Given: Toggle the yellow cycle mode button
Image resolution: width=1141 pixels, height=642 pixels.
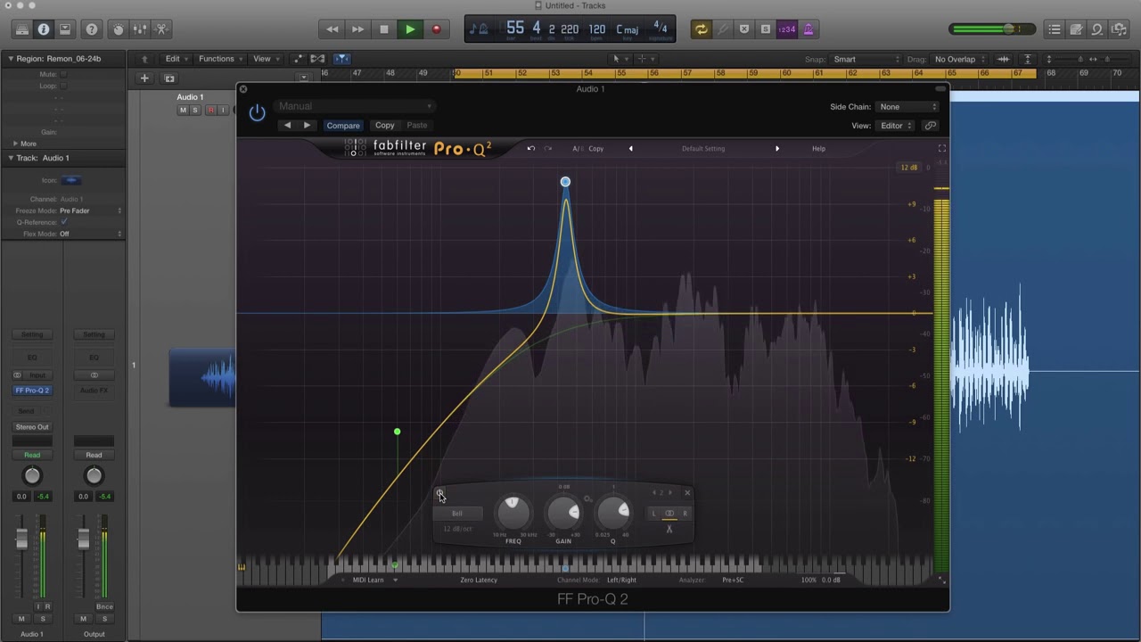Looking at the screenshot, I should coord(702,29).
